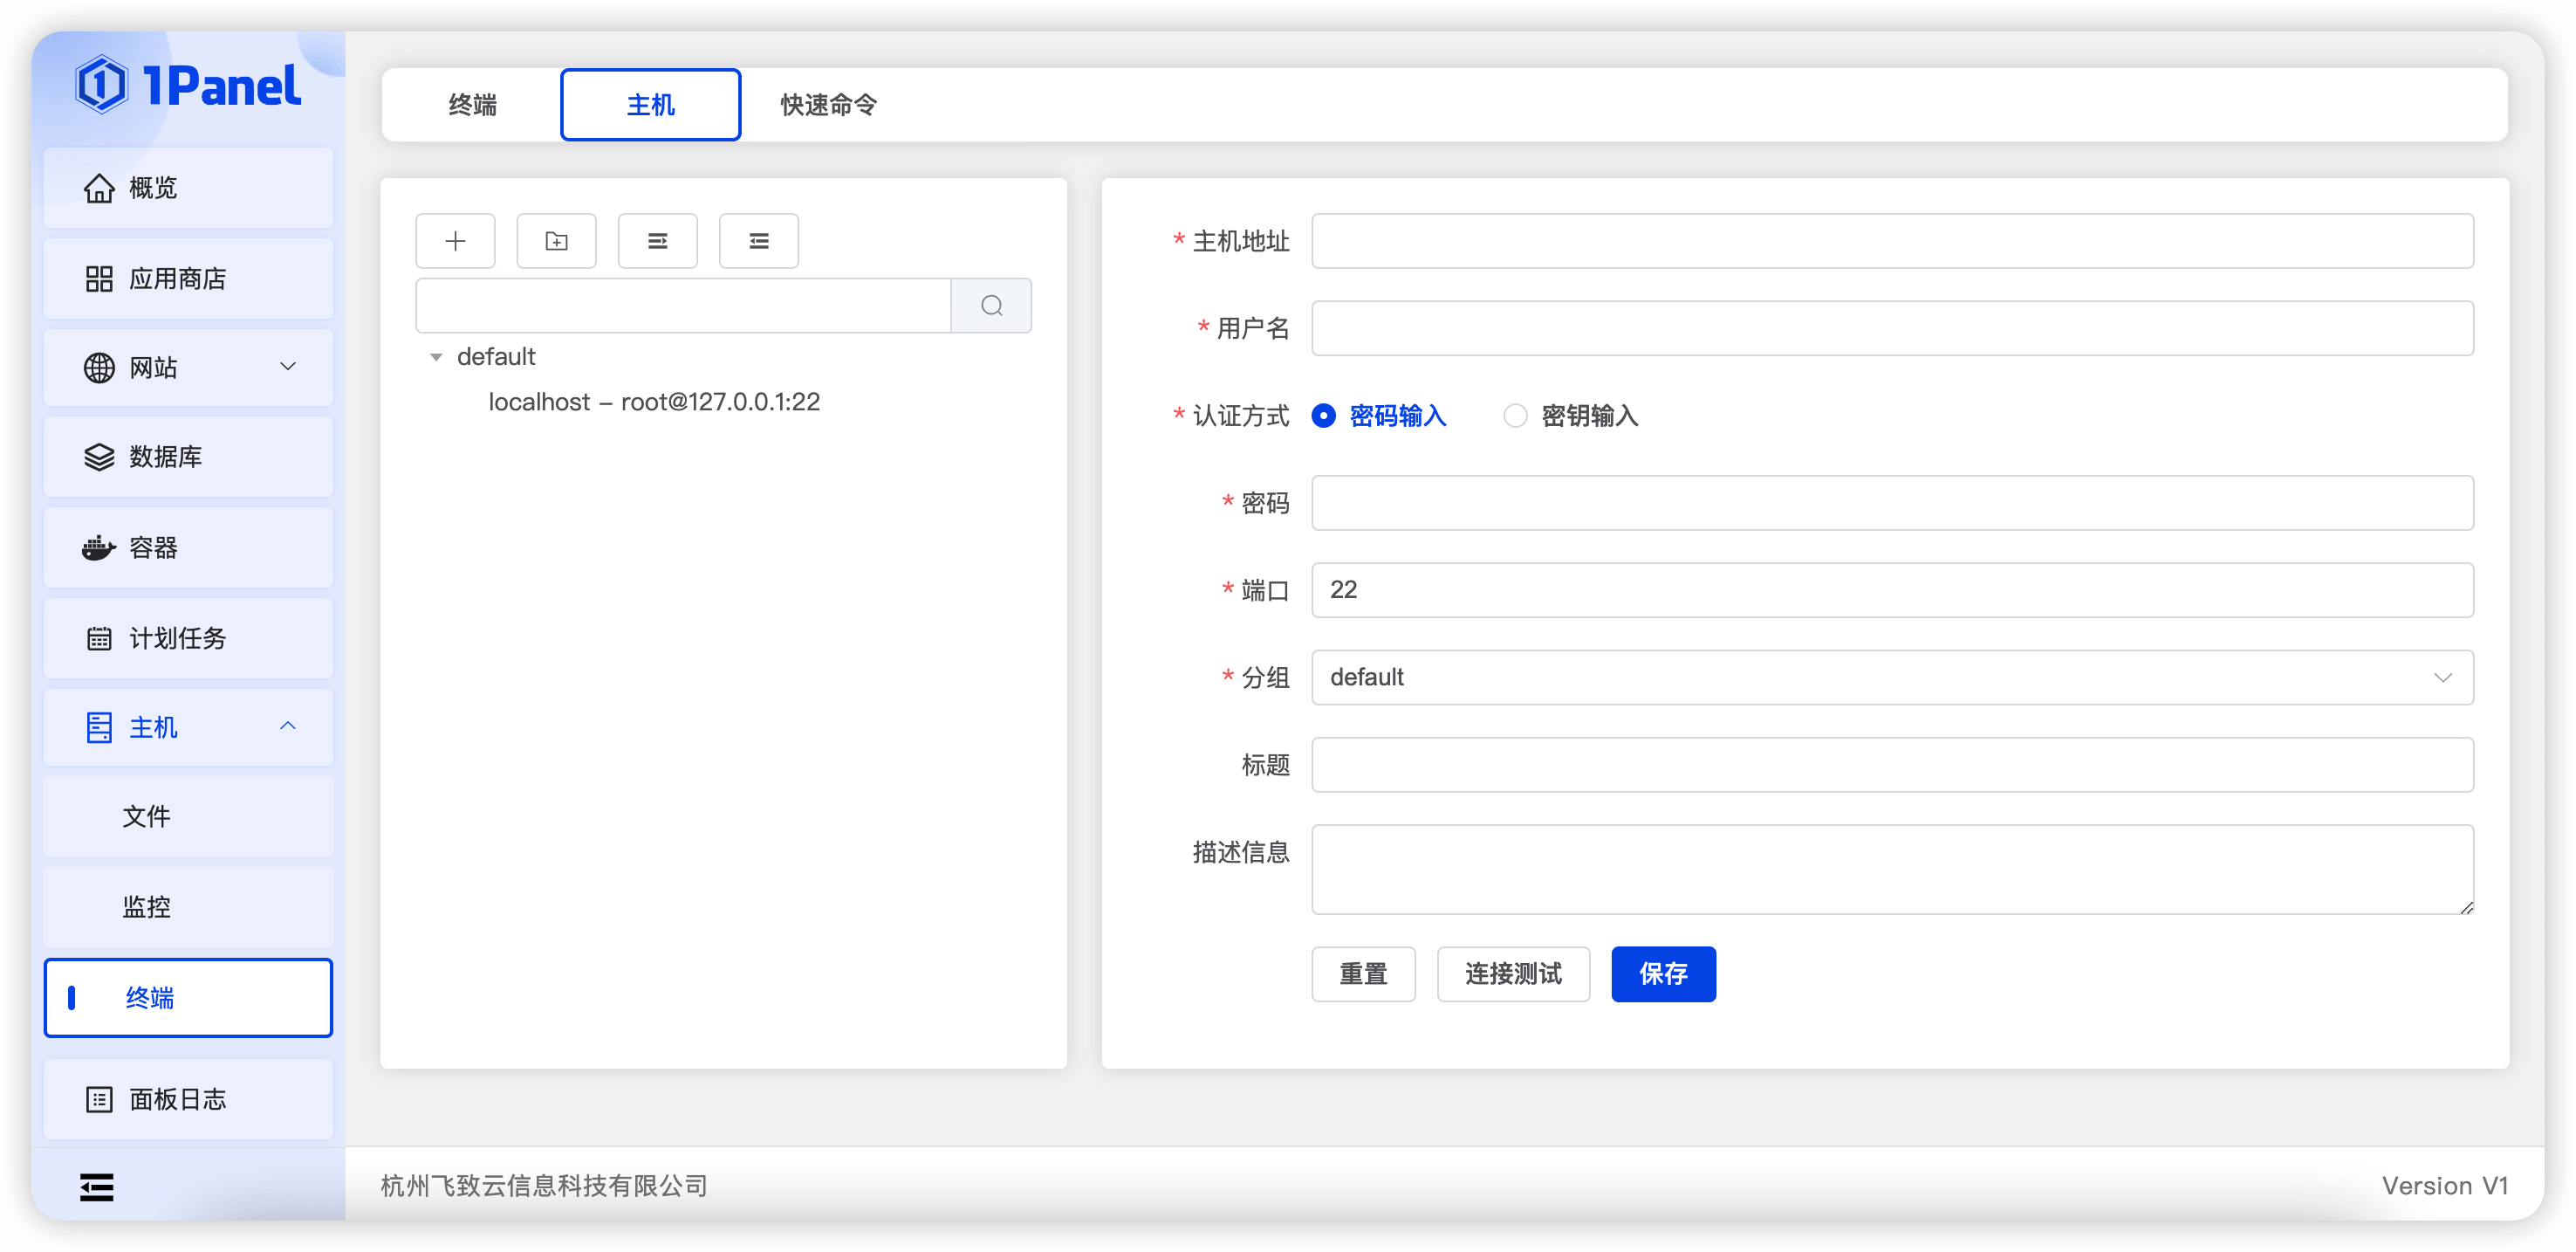The width and height of the screenshot is (2576, 1252).
Task: Select 密钥输入 authentication radio button
Action: tap(1515, 416)
